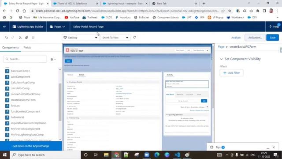282x159 pixels.
Task: Collapse the Set Component Visibility section
Action: [221, 59]
